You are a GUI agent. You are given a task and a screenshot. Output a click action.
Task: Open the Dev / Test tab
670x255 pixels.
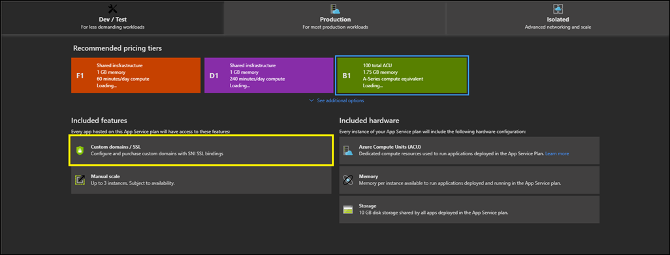tap(113, 18)
